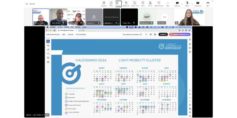
Task: Toggle the Cámara on or off
Action: pyautogui.click(x=177, y=4)
